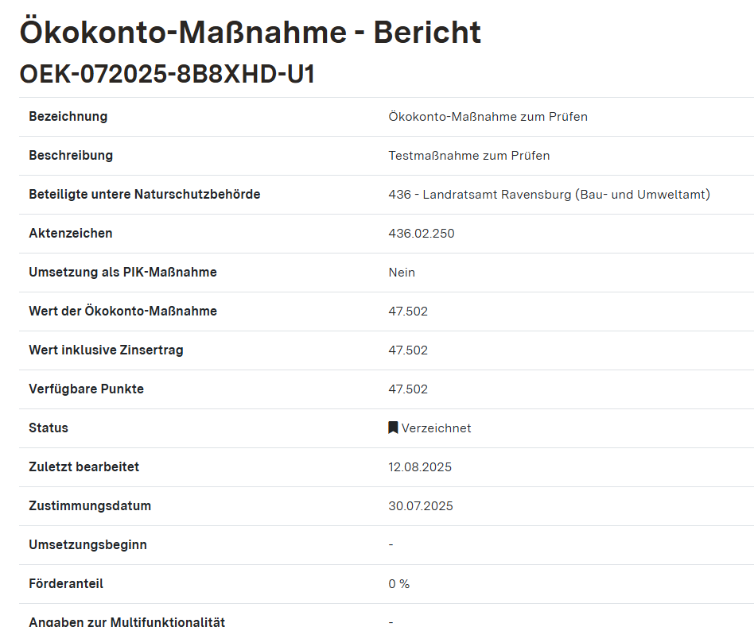Click the Landratsamt Ravensburg authority value

549,195
